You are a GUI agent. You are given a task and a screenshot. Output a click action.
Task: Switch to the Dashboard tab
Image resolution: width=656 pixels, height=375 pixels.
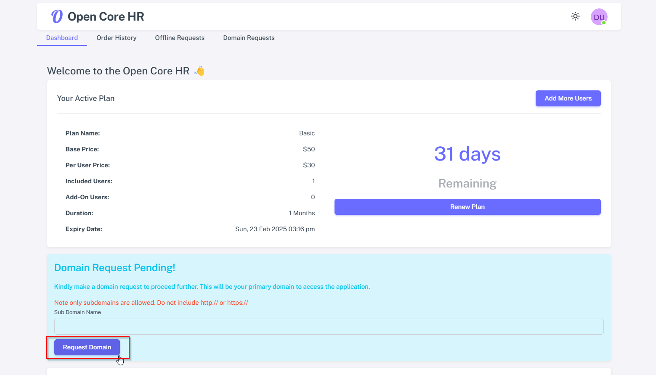point(62,38)
